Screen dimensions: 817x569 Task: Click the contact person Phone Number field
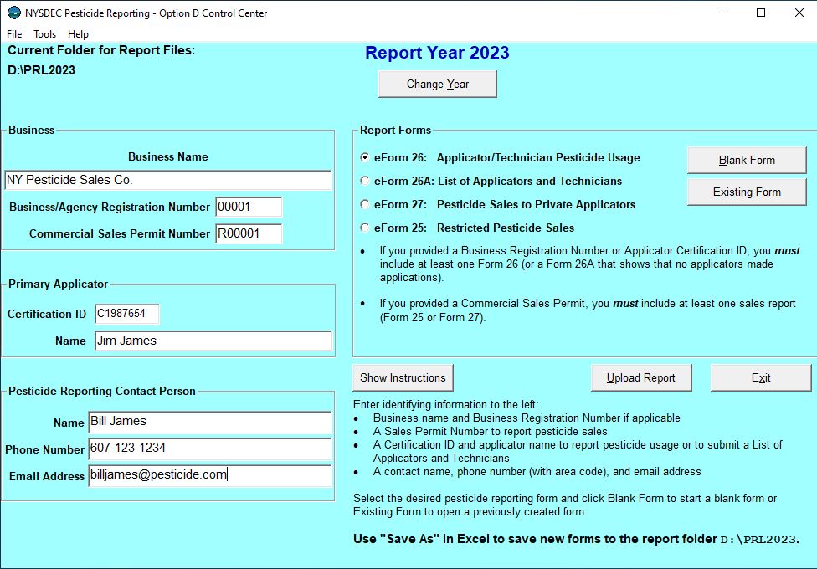pos(209,449)
